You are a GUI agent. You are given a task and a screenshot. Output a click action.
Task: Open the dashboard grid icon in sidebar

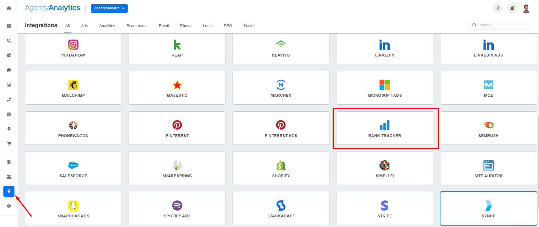click(x=9, y=26)
